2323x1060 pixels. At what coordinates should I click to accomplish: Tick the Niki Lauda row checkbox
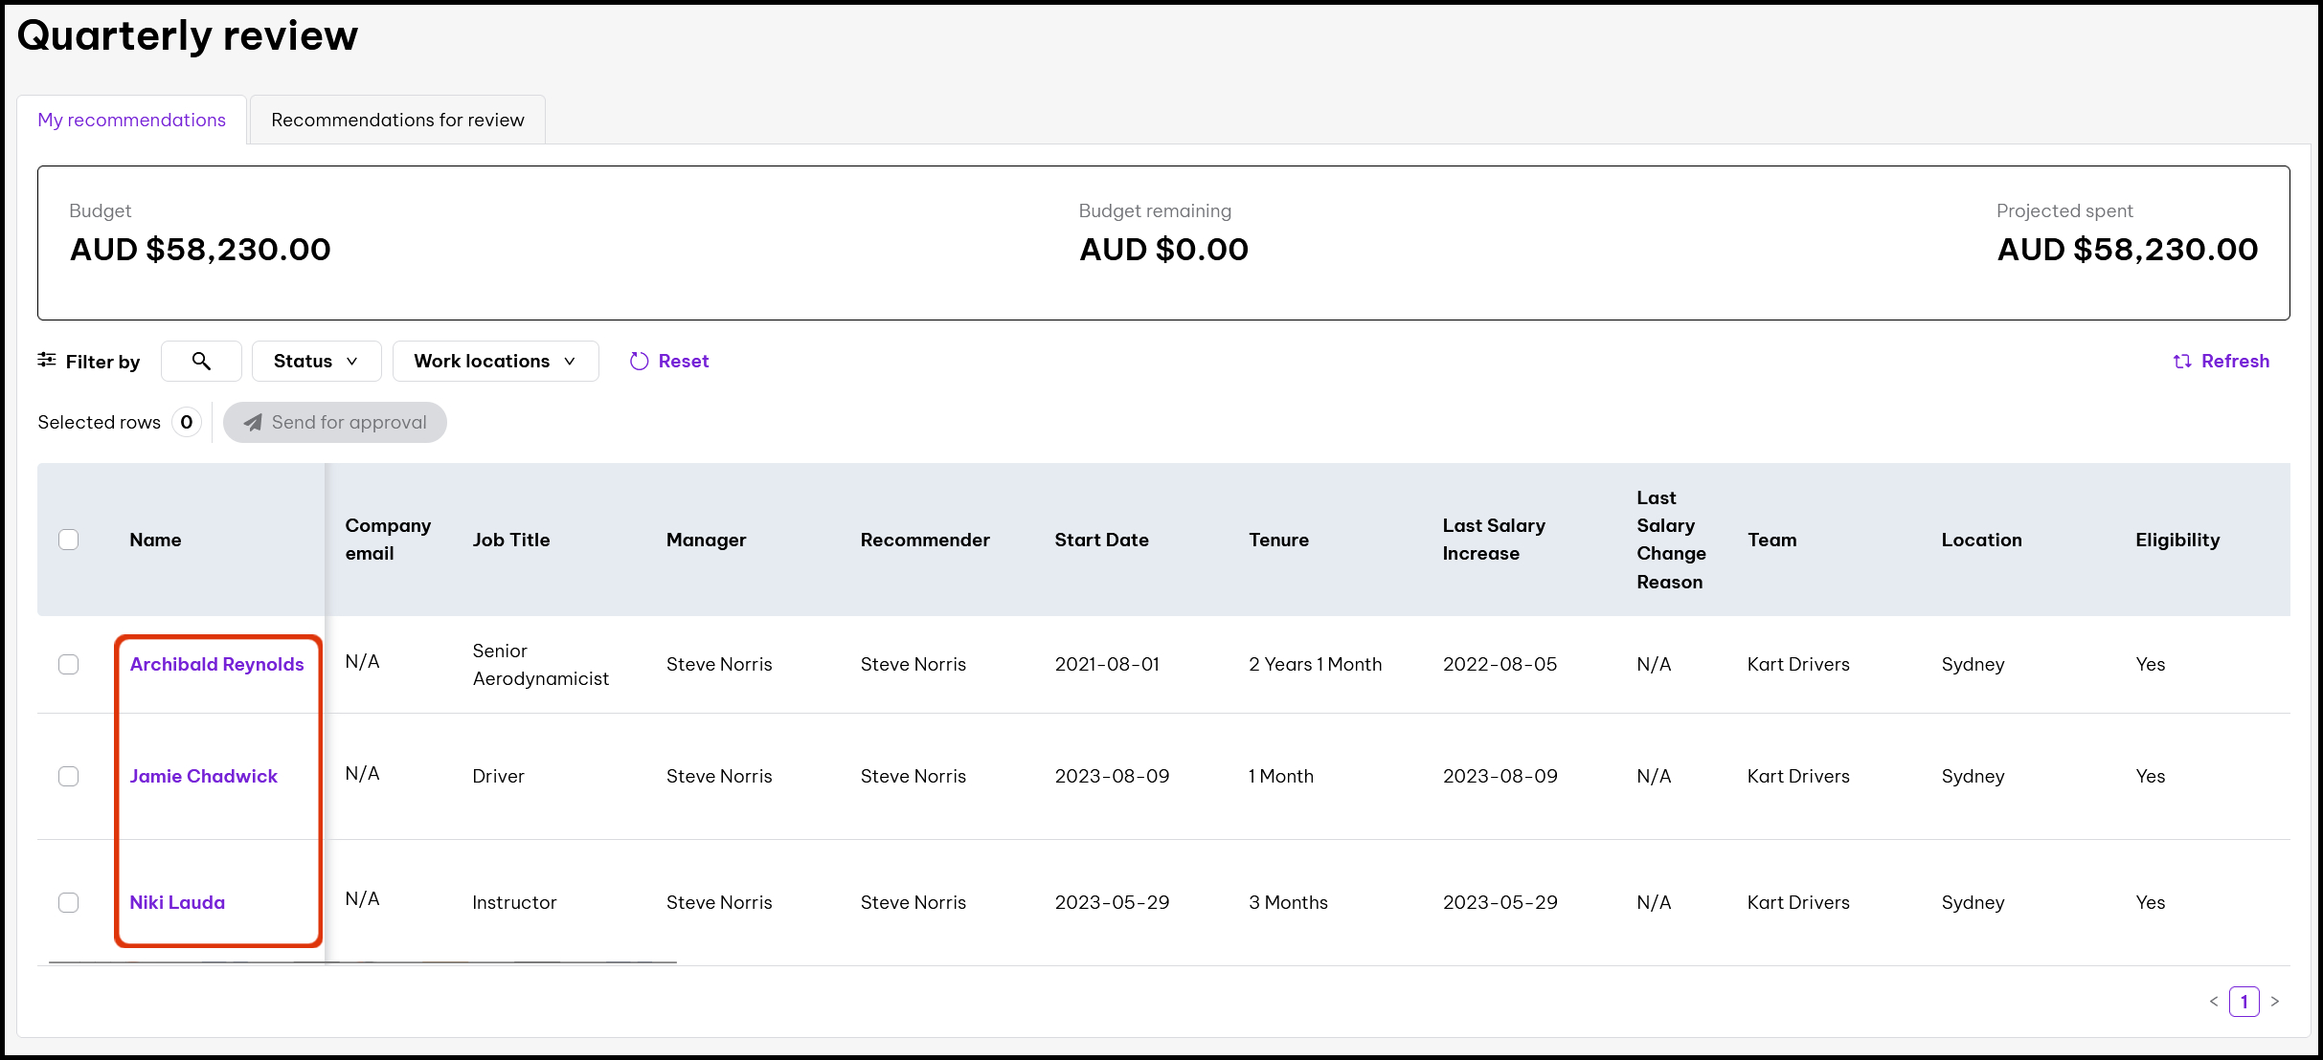coord(69,902)
